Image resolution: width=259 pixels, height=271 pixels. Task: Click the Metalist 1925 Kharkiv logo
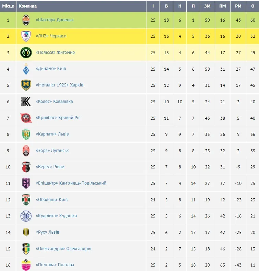[26, 85]
